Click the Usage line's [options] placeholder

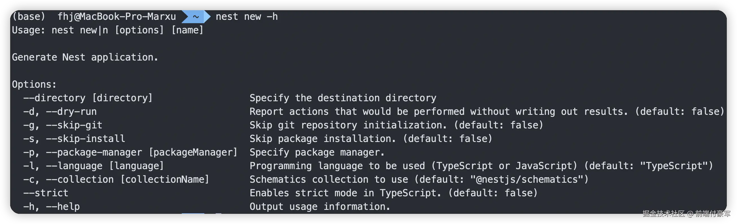coord(139,30)
